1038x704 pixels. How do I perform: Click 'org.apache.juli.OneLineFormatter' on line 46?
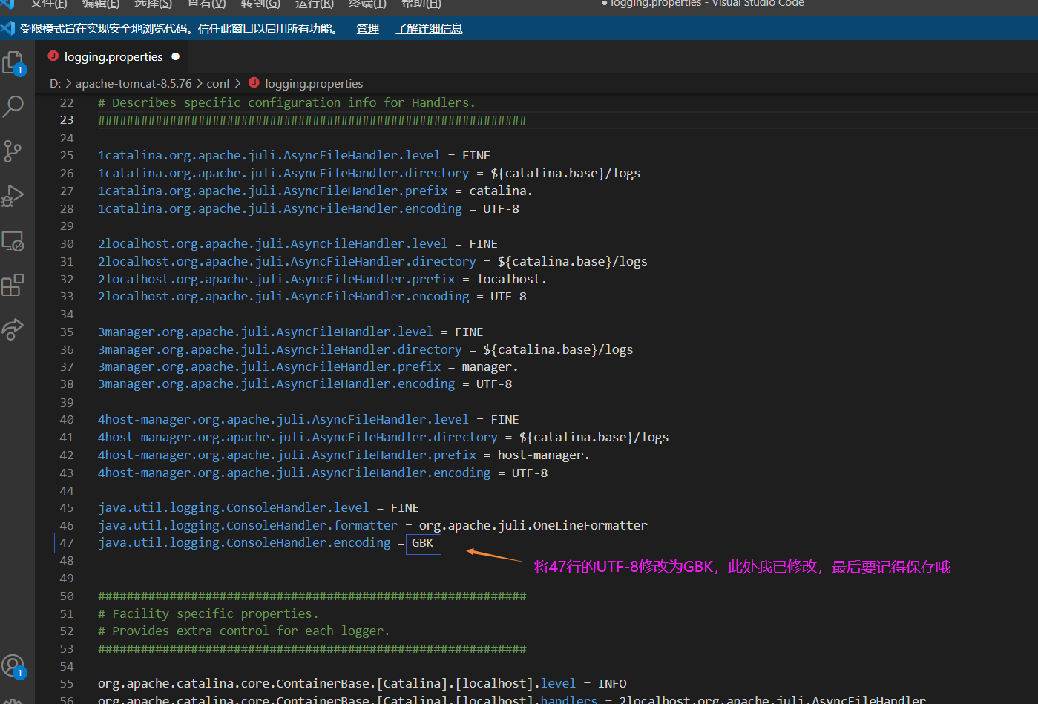click(x=533, y=526)
